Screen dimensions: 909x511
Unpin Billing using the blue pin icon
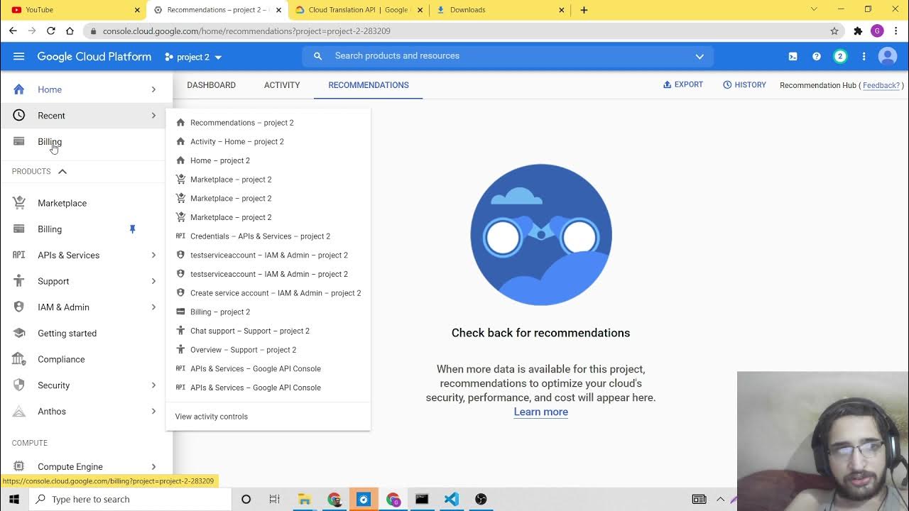(132, 229)
